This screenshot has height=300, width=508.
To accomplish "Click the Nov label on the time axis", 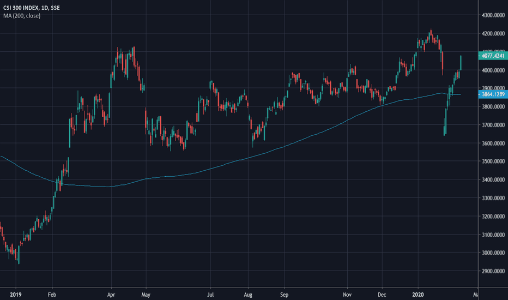I will (x=347, y=295).
